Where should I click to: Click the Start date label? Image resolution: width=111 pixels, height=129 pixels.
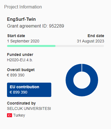pos(16,36)
